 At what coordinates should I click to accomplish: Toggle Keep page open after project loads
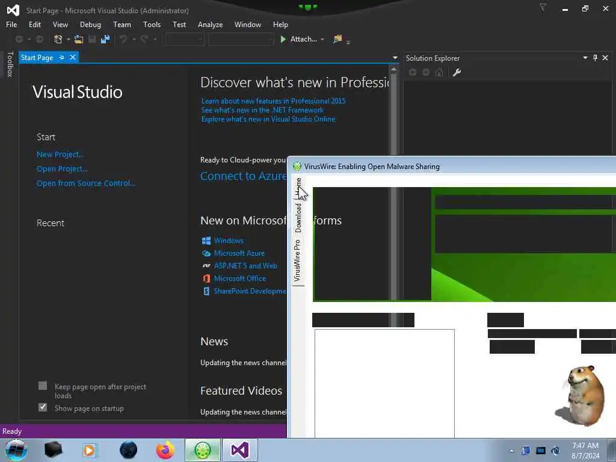pos(43,386)
